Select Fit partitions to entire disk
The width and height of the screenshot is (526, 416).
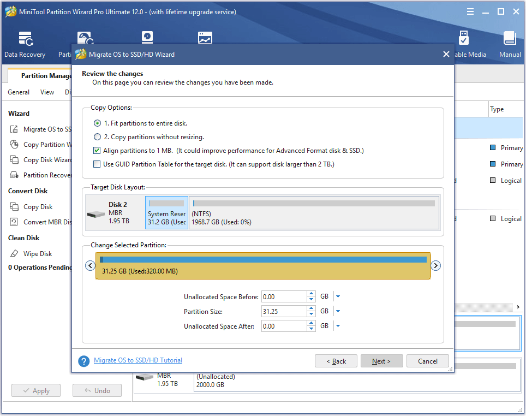[x=97, y=123]
